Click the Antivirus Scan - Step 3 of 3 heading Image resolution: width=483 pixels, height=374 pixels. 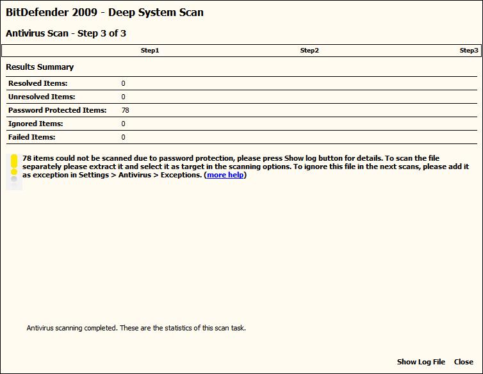click(66, 33)
